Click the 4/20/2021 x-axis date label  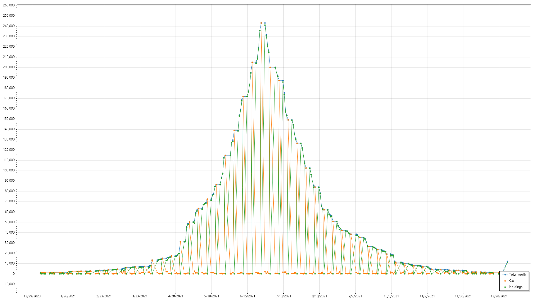point(176,296)
